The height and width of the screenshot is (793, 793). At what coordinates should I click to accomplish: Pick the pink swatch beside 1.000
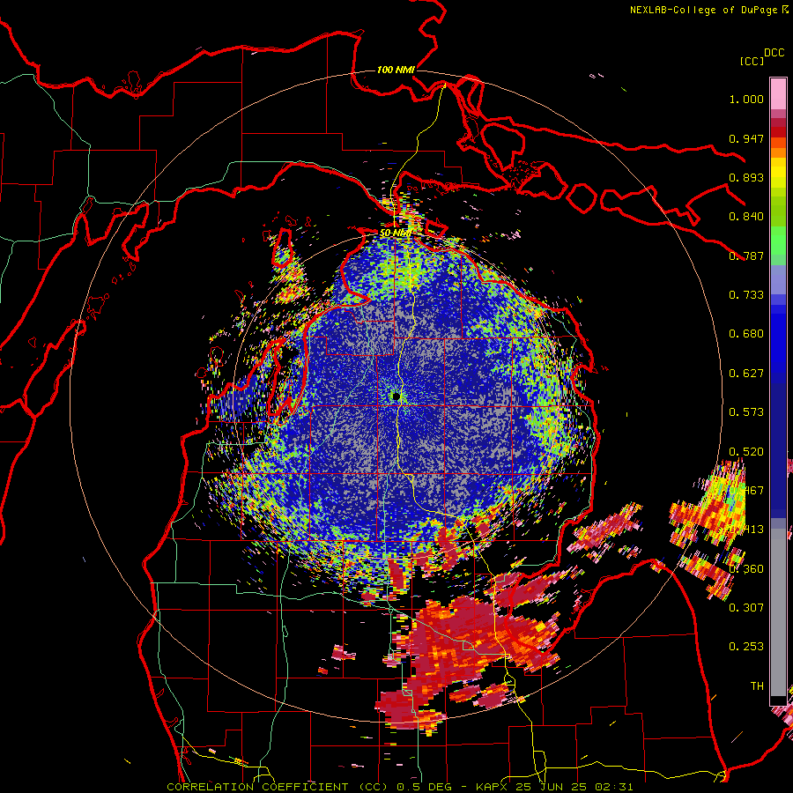pyautogui.click(x=778, y=96)
